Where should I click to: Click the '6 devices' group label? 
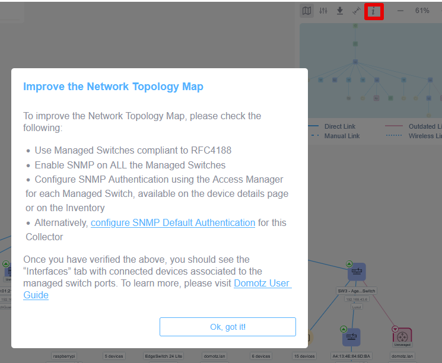(x=261, y=356)
